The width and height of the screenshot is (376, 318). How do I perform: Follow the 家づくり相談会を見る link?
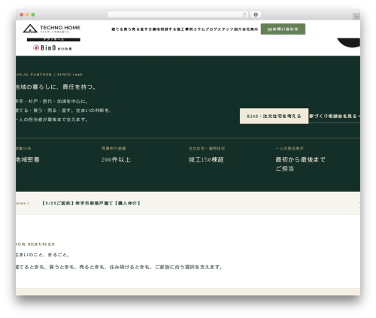(335, 117)
